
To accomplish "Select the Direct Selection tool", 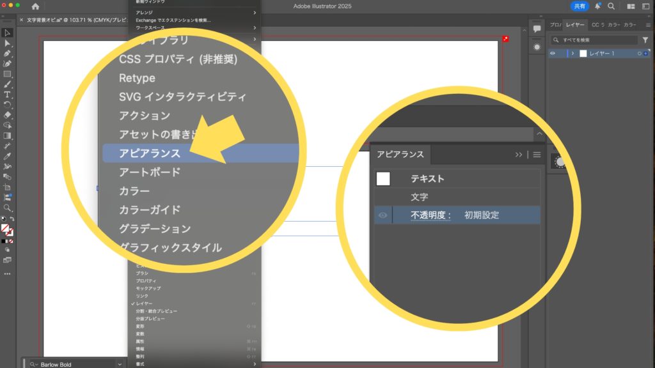I will [x=7, y=43].
